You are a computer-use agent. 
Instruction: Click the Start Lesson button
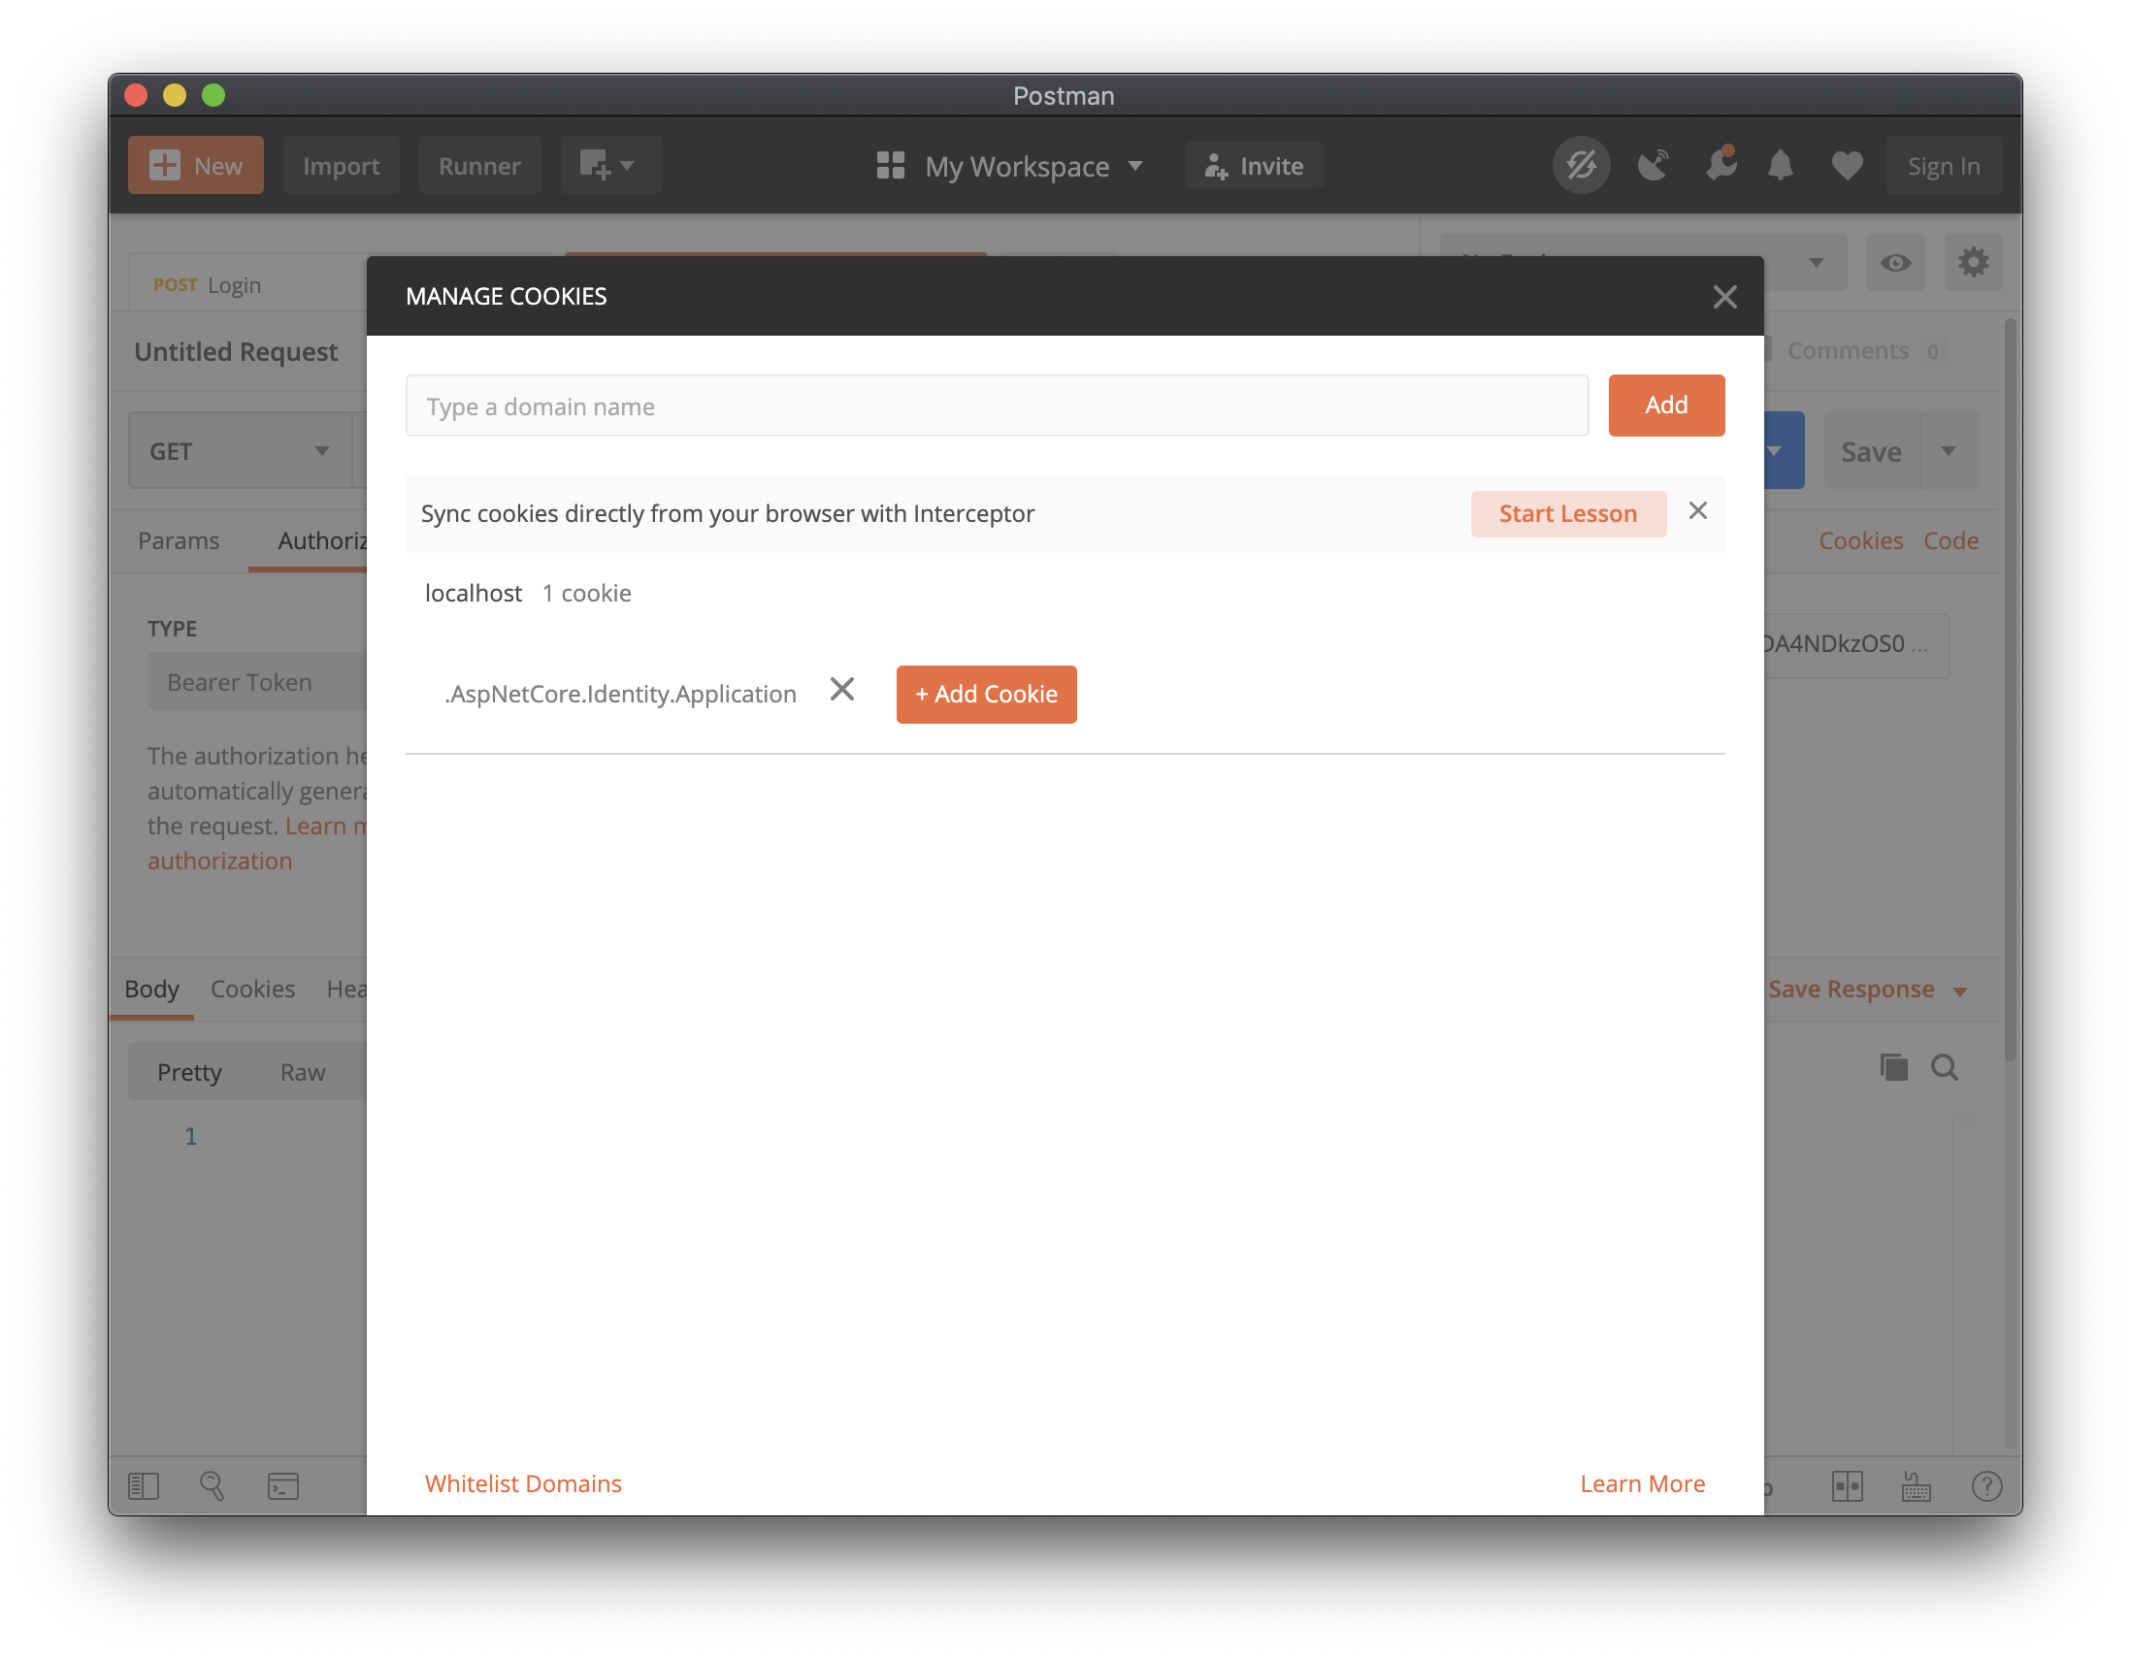[1568, 513]
